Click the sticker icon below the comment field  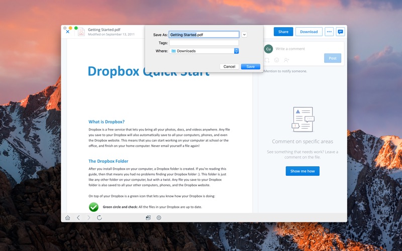pyautogui.click(x=267, y=60)
